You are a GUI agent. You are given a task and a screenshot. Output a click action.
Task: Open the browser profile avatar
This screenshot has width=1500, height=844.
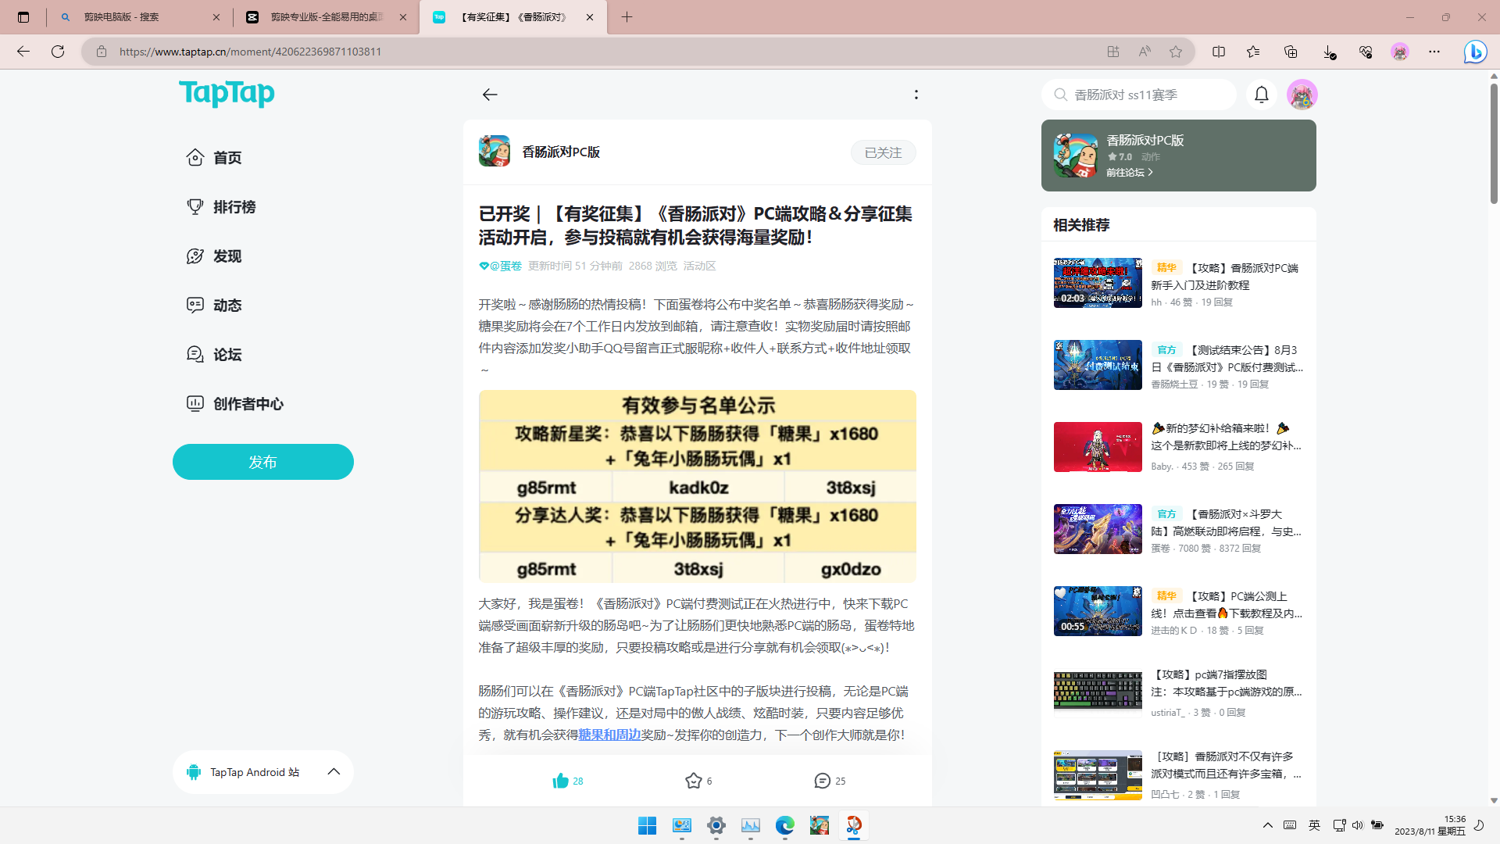tap(1400, 52)
